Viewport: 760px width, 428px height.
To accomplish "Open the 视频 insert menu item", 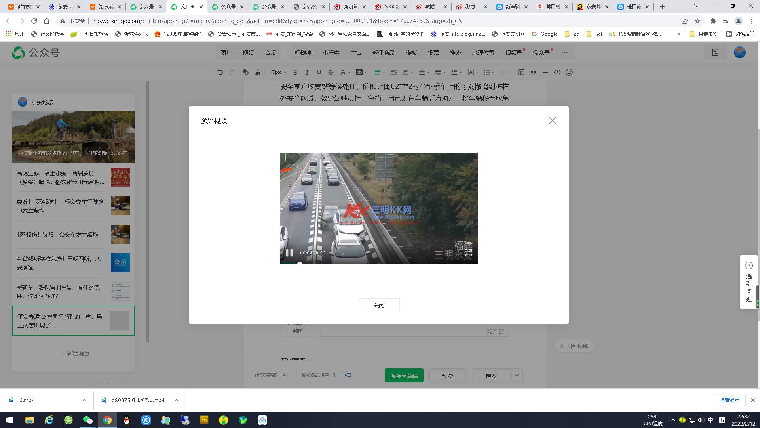I will (x=248, y=52).
